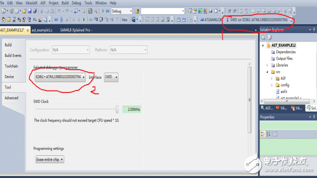This screenshot has width=317, height=178.
Task: Click the Alphabetical sort icon in Properties
Action: pyautogui.click(x=268, y=134)
